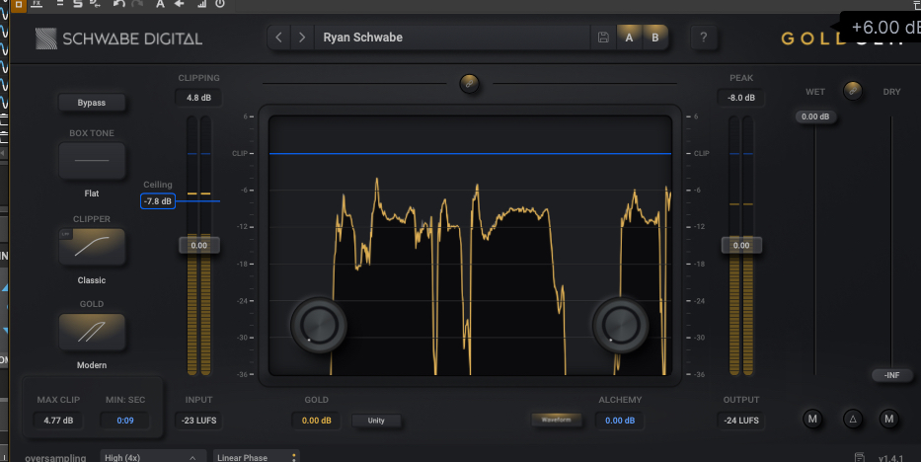The width and height of the screenshot is (921, 462).
Task: Go to the next preset arrow
Action: pyautogui.click(x=302, y=38)
